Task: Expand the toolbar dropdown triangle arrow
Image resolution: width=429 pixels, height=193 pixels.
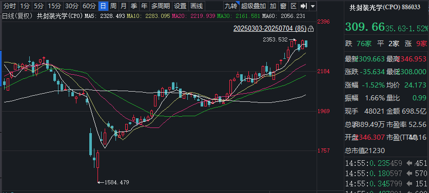Action: click(x=313, y=6)
